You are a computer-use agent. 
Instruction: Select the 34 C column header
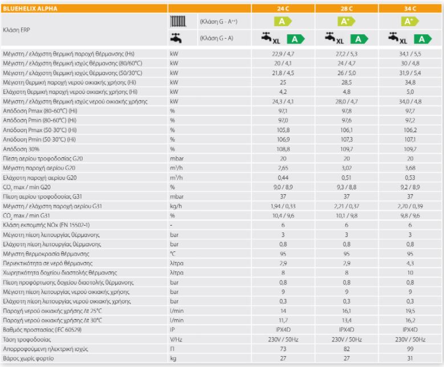410,9
